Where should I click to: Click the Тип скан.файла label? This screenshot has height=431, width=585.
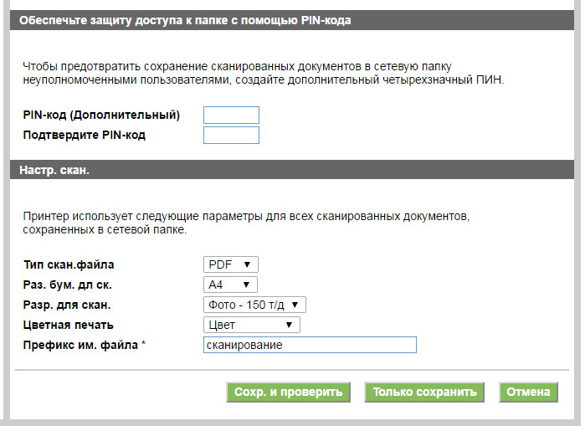pos(69,264)
